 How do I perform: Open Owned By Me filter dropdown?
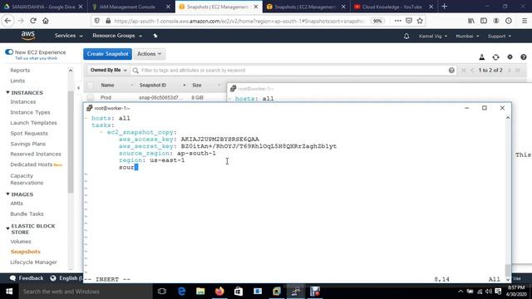(108, 70)
